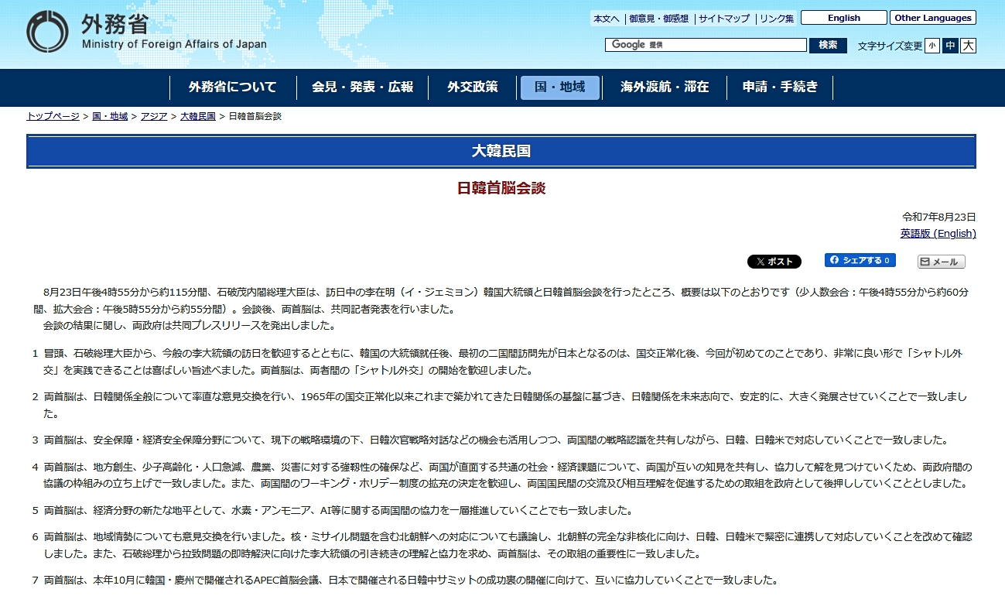
Task: Open the 会見・発表・広報 menu
Action: click(x=362, y=87)
